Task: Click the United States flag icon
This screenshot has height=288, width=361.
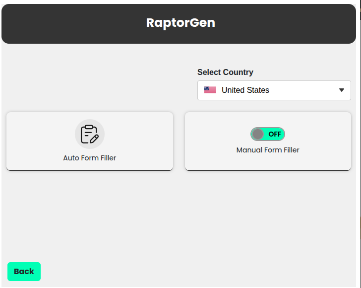Action: coord(210,90)
